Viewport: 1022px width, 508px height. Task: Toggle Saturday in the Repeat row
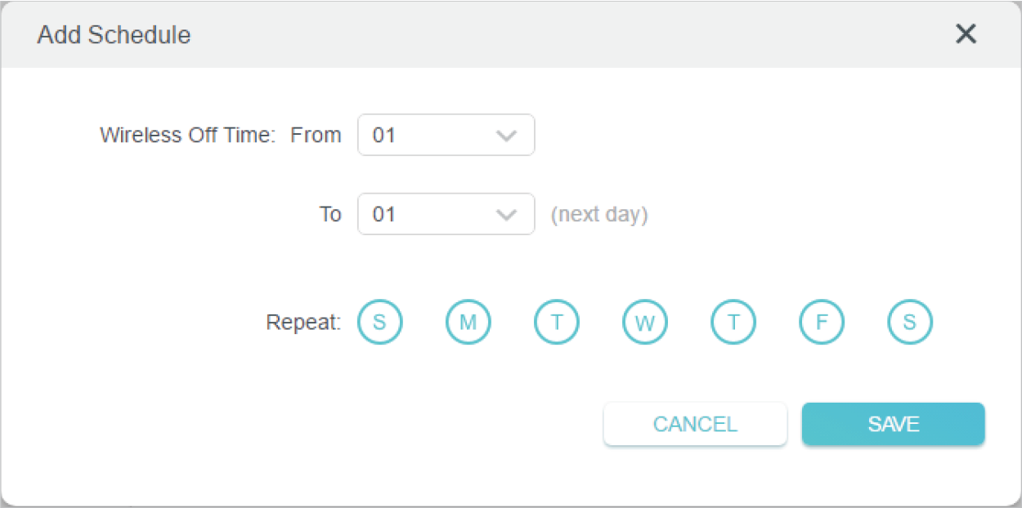click(x=909, y=322)
